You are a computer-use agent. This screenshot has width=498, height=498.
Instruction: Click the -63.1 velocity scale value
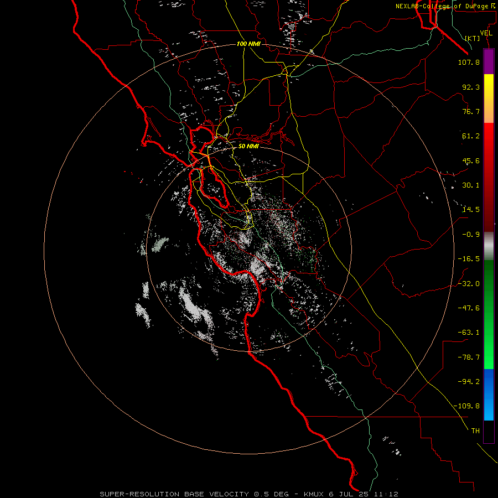tap(469, 333)
